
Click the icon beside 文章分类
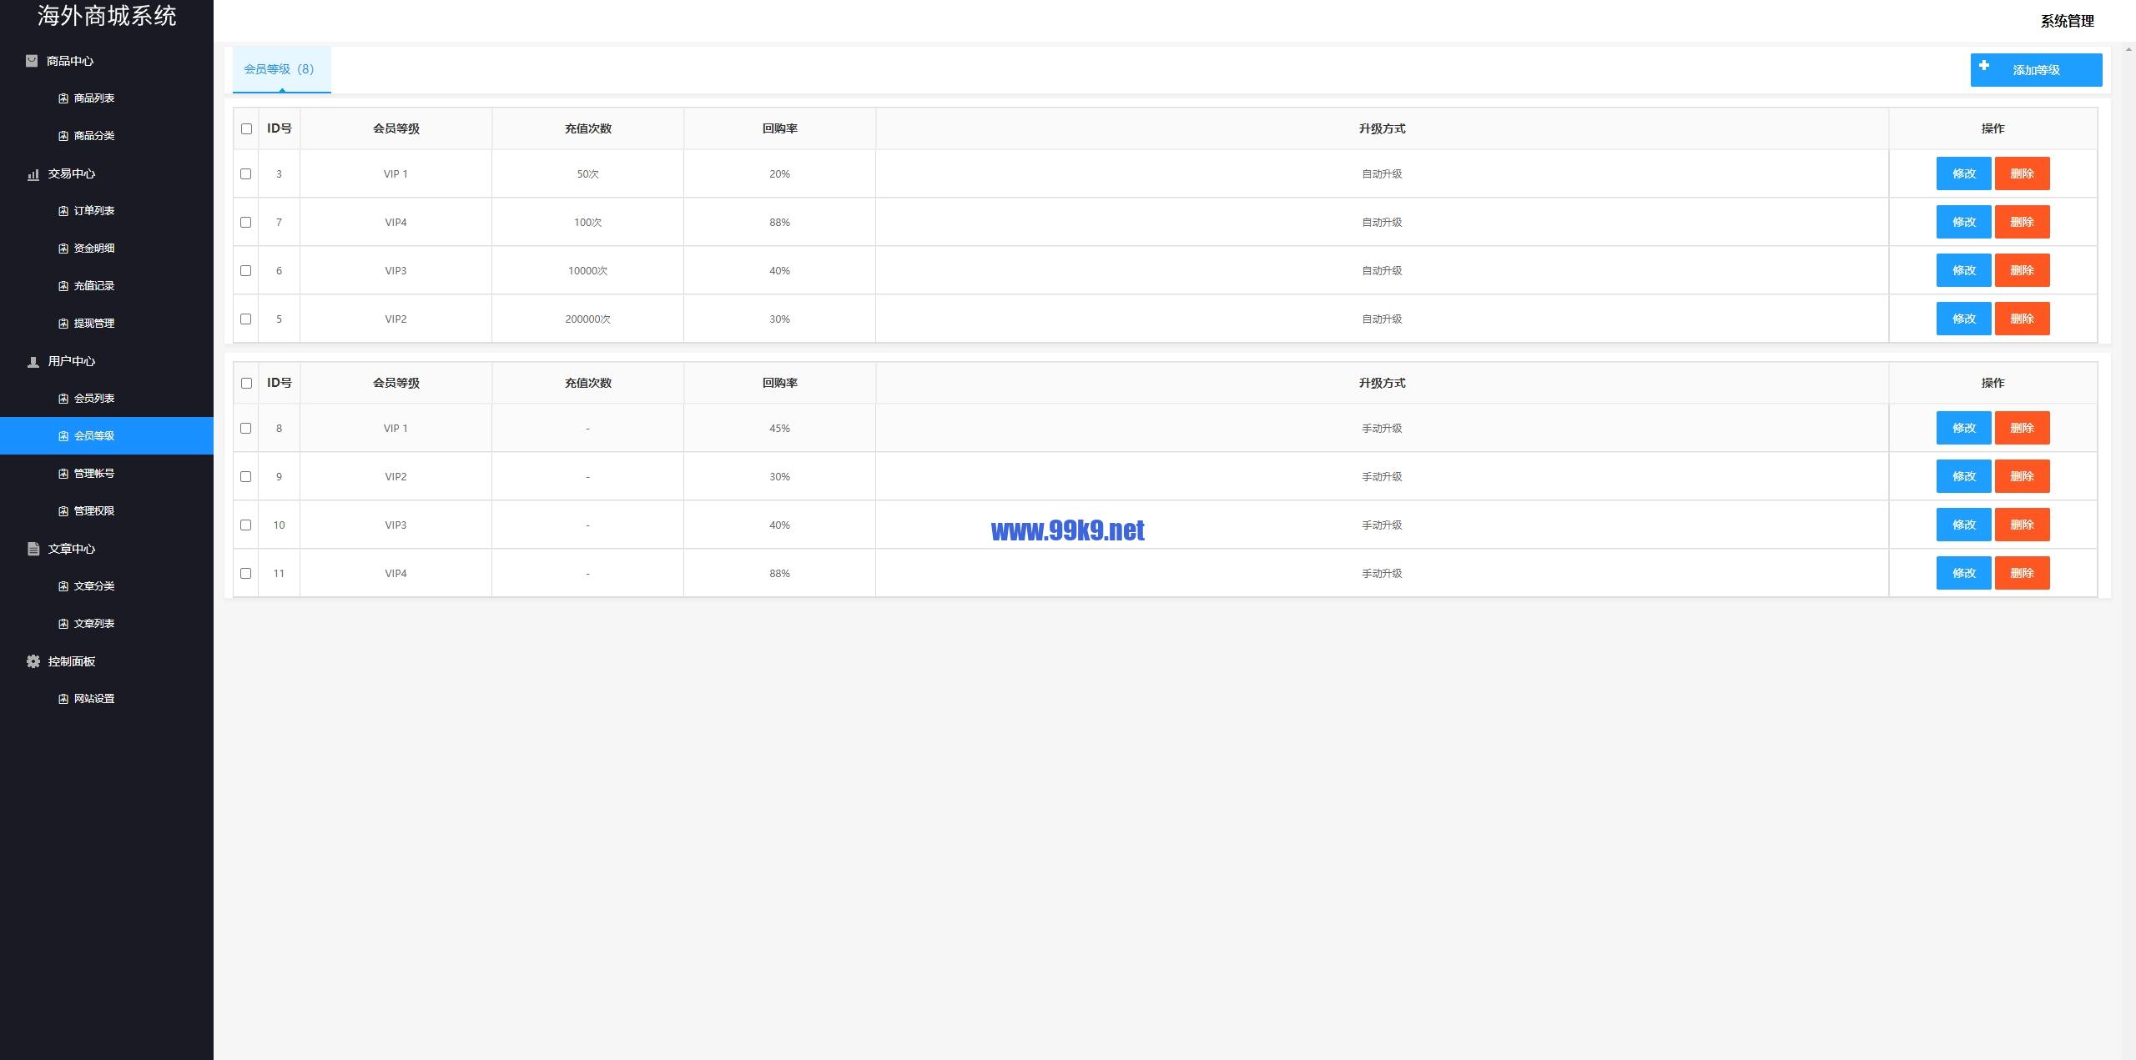click(x=63, y=586)
